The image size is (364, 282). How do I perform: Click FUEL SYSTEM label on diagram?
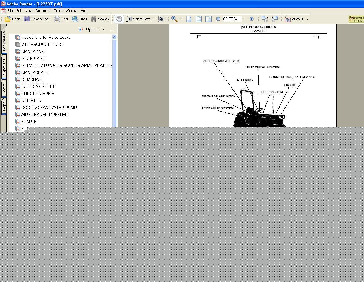[x=272, y=92]
